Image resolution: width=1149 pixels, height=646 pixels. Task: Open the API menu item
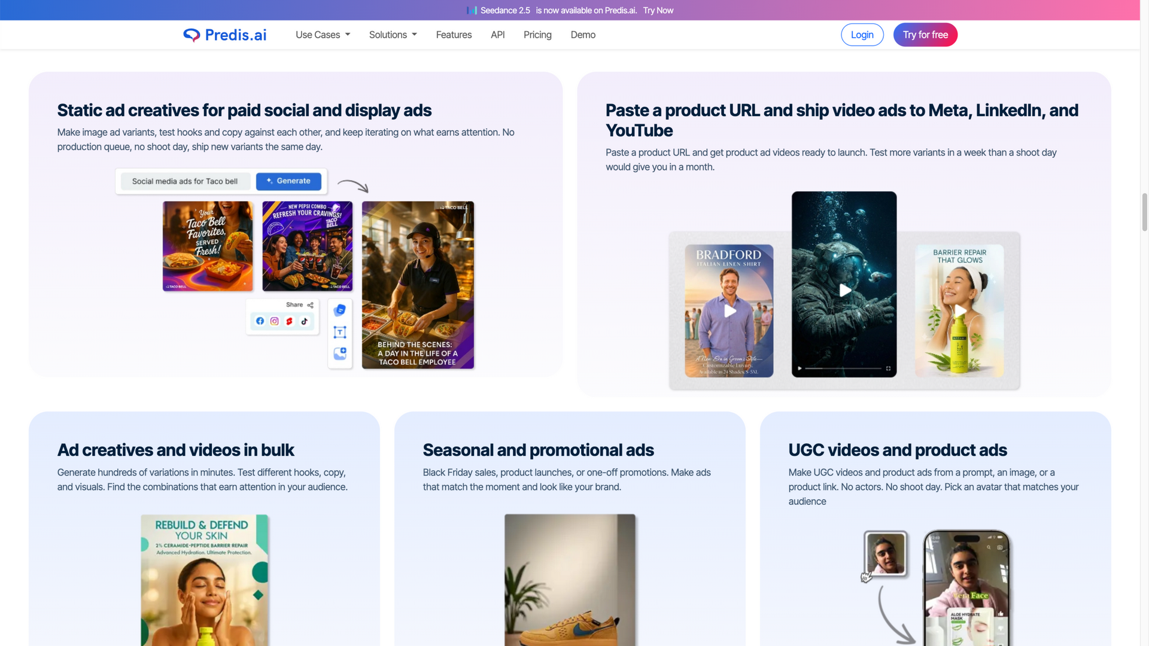coord(498,35)
